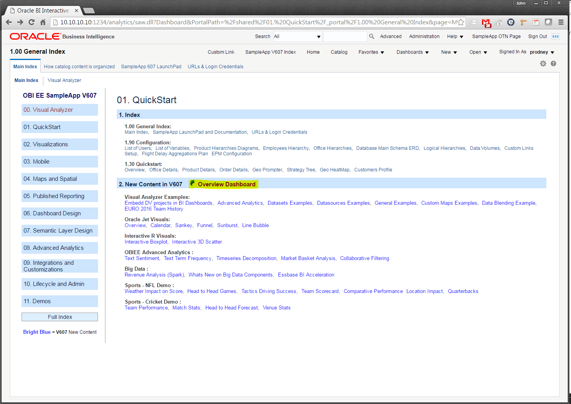Click the Google +1 extension icon
Screen dimensions: 571x404
(x=473, y=22)
